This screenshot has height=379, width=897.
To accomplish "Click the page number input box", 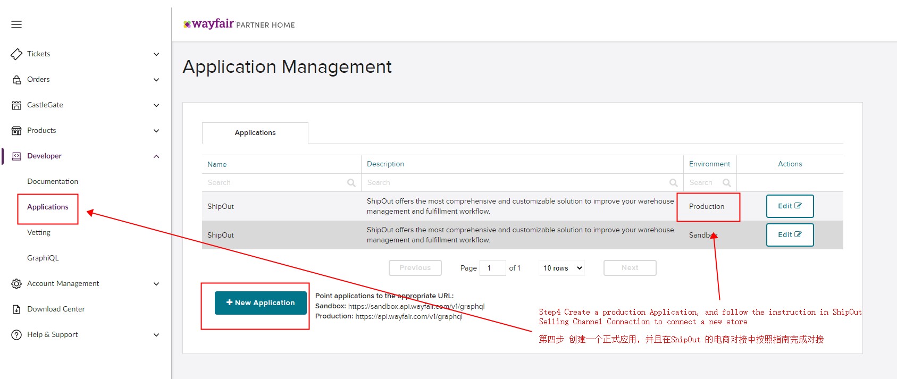I will (x=493, y=268).
